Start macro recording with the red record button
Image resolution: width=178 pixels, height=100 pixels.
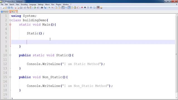coord(82,7)
